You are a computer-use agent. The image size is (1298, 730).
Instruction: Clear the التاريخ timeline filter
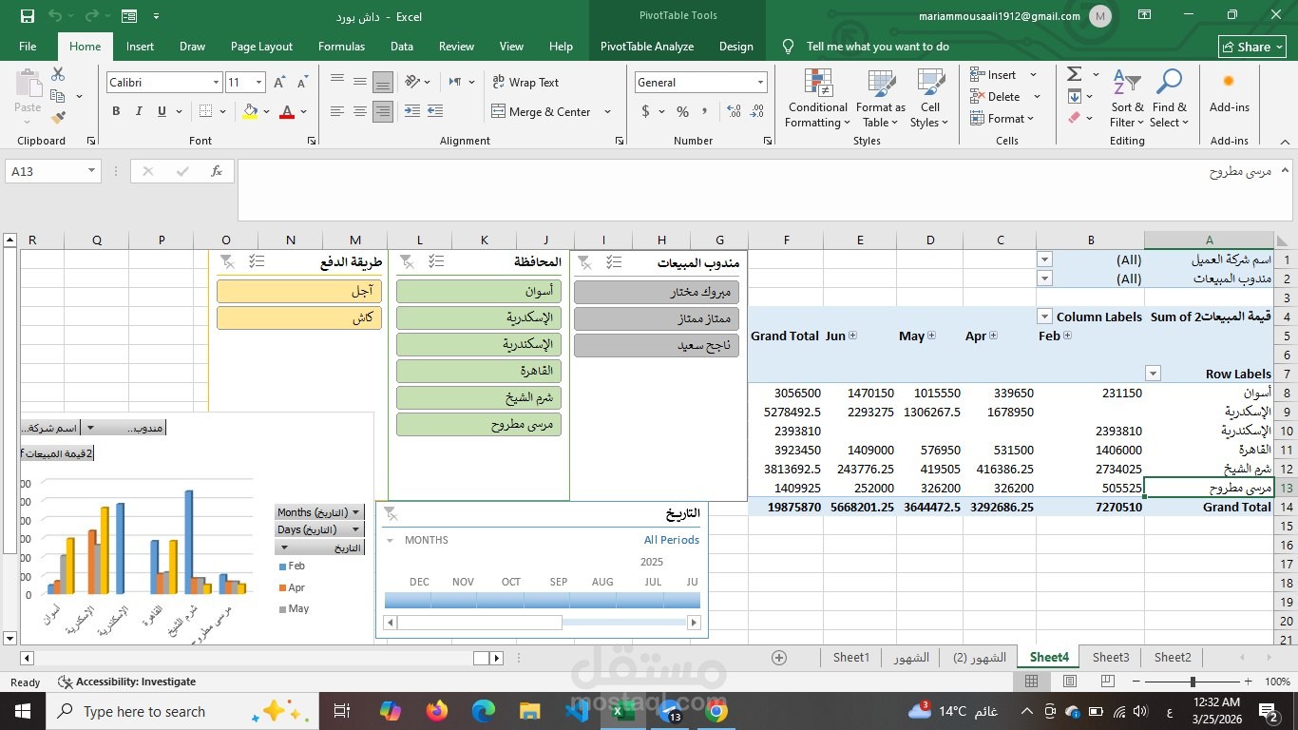390,513
